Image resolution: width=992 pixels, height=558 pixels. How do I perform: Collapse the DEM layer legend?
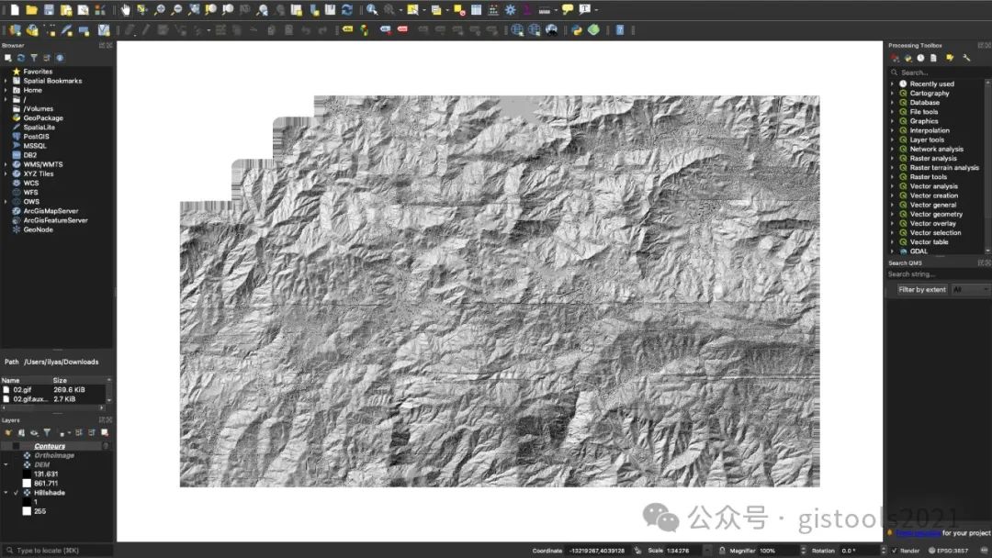pos(6,464)
